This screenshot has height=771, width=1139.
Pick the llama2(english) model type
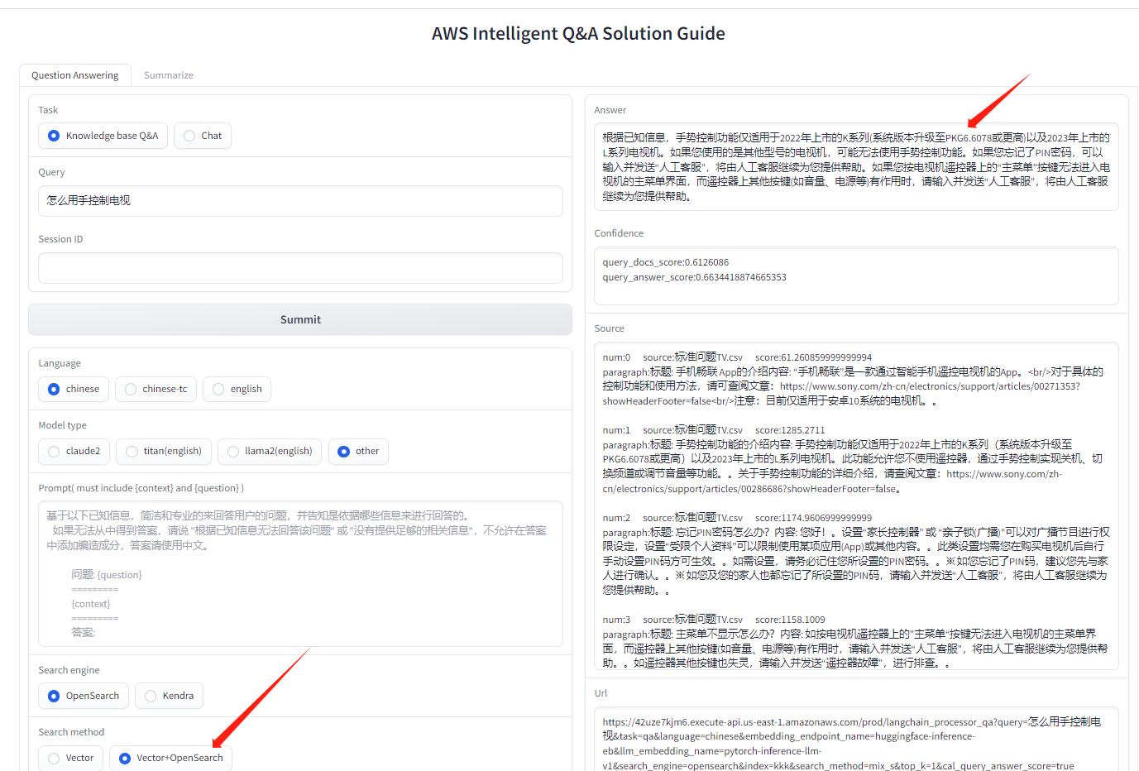point(270,451)
